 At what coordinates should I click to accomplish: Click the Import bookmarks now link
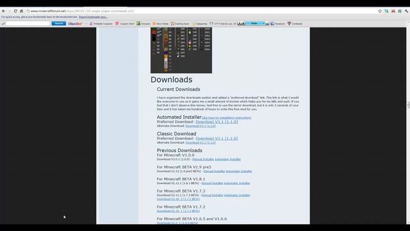[x=93, y=17]
